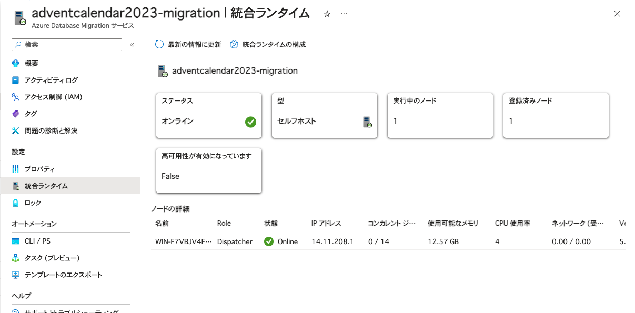Click the 検索 search field
The height and width of the screenshot is (313, 635).
point(66,44)
